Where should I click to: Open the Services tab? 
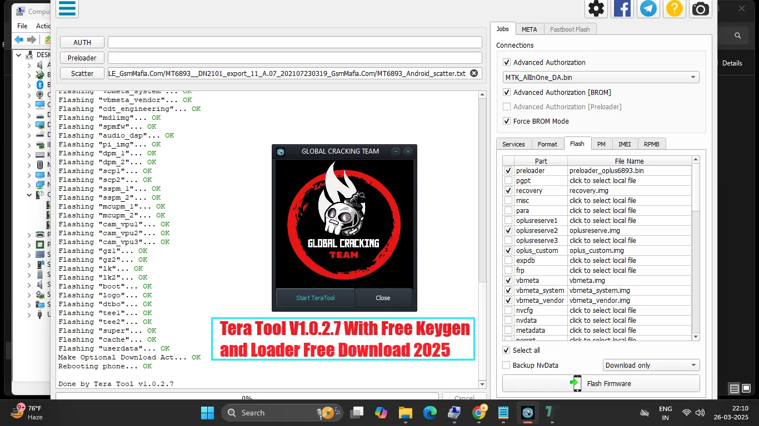513,144
